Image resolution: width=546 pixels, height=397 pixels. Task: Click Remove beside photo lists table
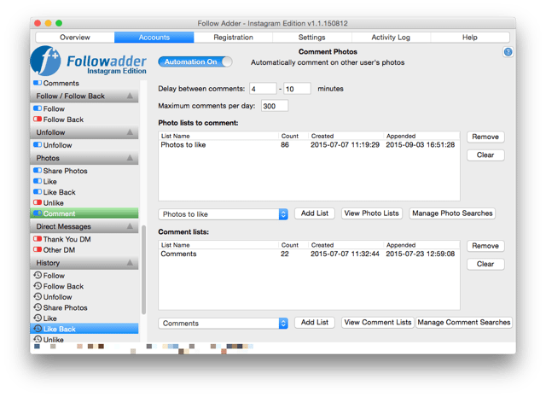tap(485, 137)
